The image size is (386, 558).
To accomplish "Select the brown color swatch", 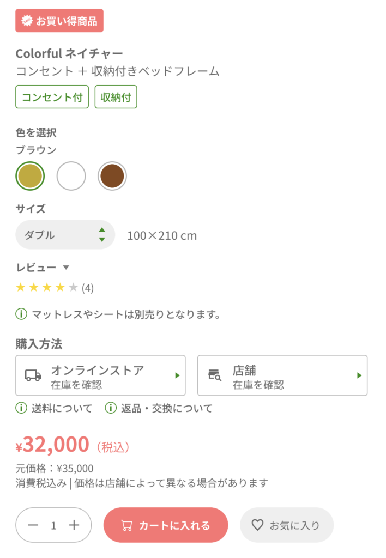I will pyautogui.click(x=112, y=176).
